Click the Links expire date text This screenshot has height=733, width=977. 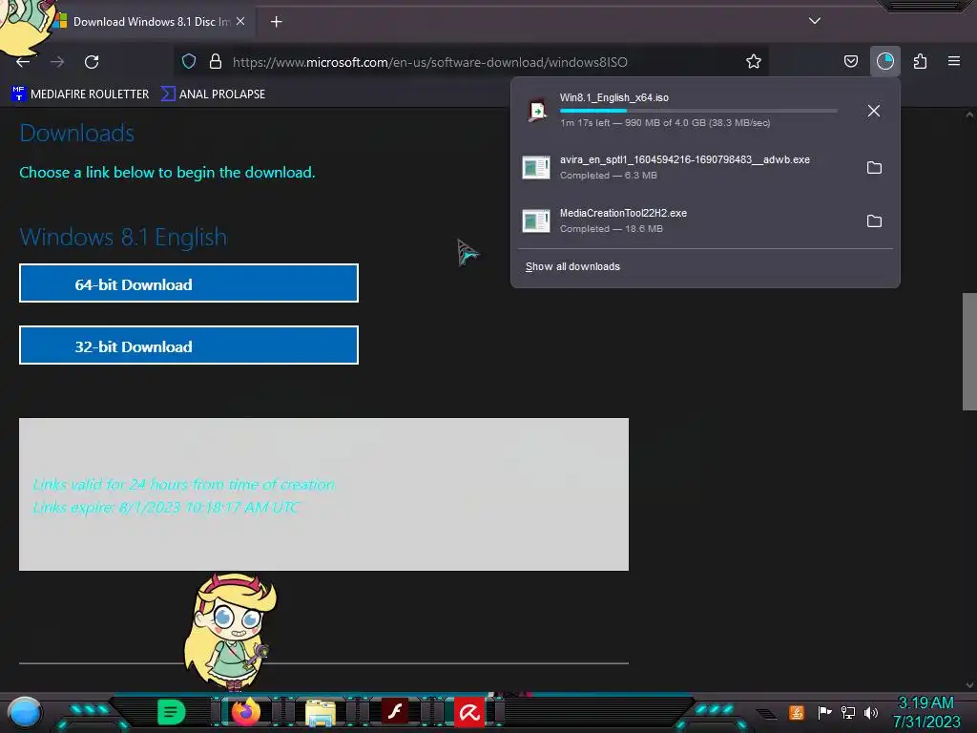pos(166,508)
